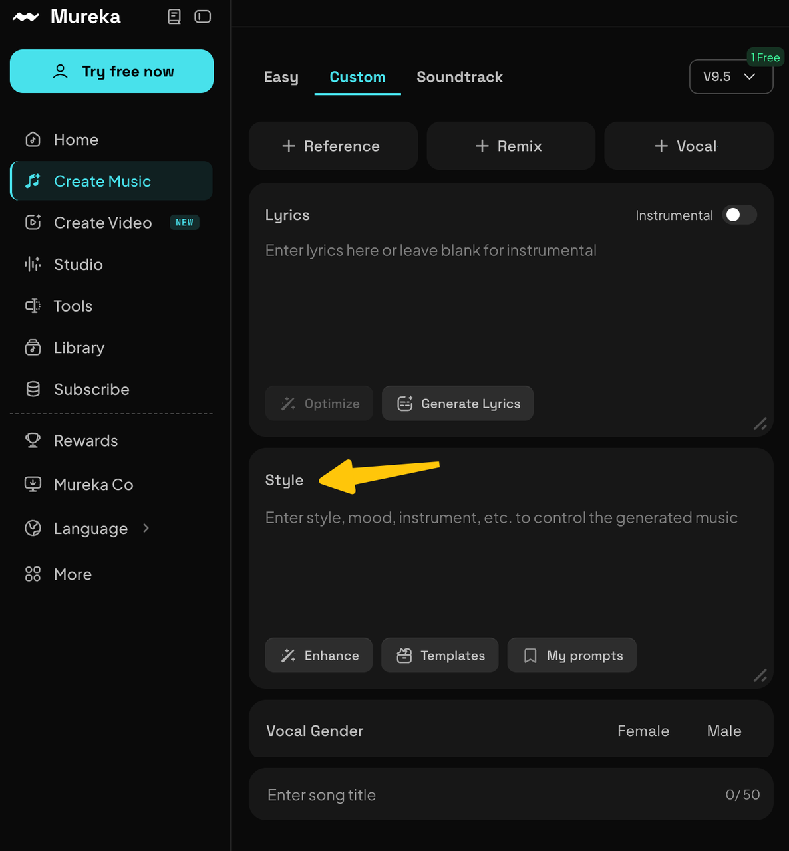Viewport: 789px width, 851px height.
Task: Open the Soundtrack tab
Action: point(460,77)
